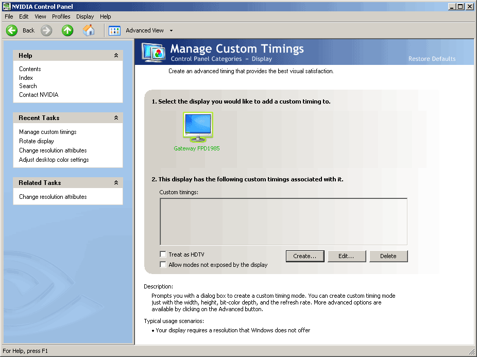
Task: Click the Back text label in toolbar
Action: [x=29, y=30]
